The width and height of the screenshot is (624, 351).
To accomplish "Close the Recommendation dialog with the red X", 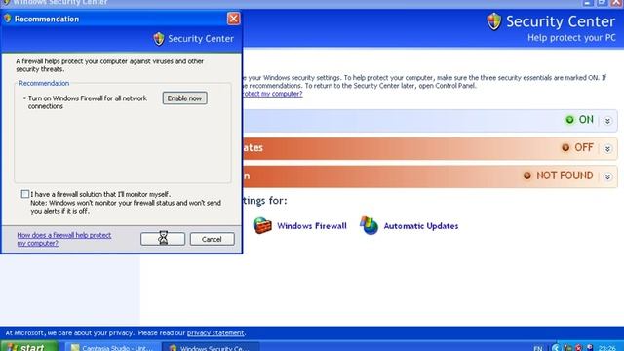I will coord(234,19).
